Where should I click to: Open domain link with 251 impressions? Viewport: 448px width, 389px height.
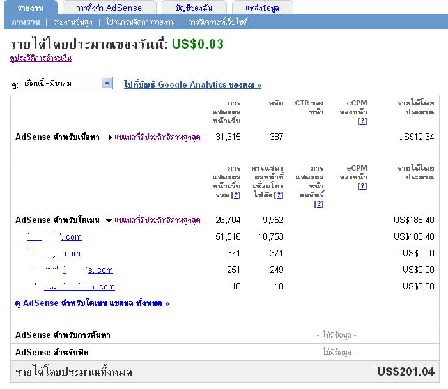[x=72, y=270]
